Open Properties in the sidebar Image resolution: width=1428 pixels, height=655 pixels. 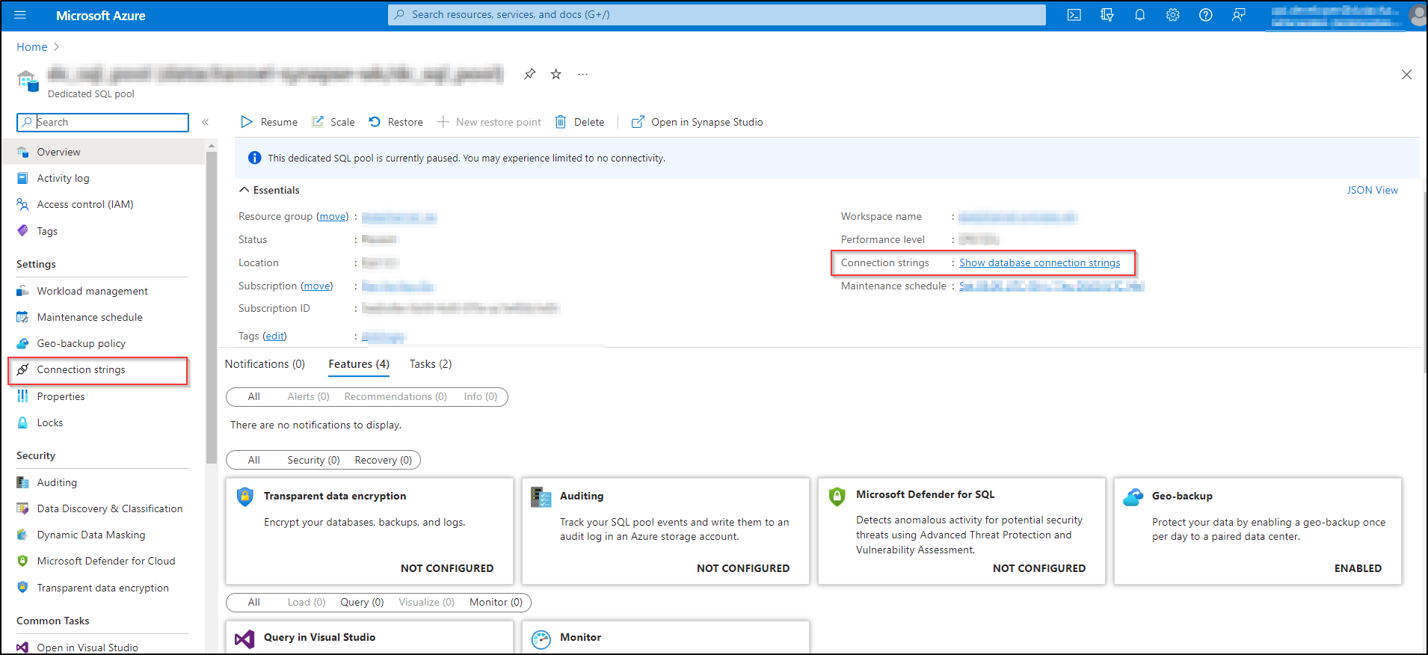pos(103,396)
